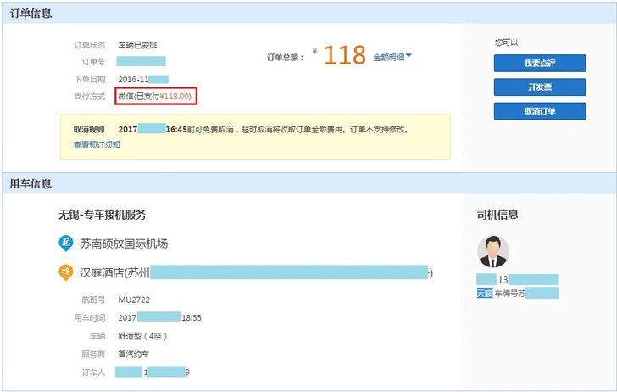This screenshot has width=617, height=392.
Task: Click the 订单信息 section header
Action: [31, 14]
